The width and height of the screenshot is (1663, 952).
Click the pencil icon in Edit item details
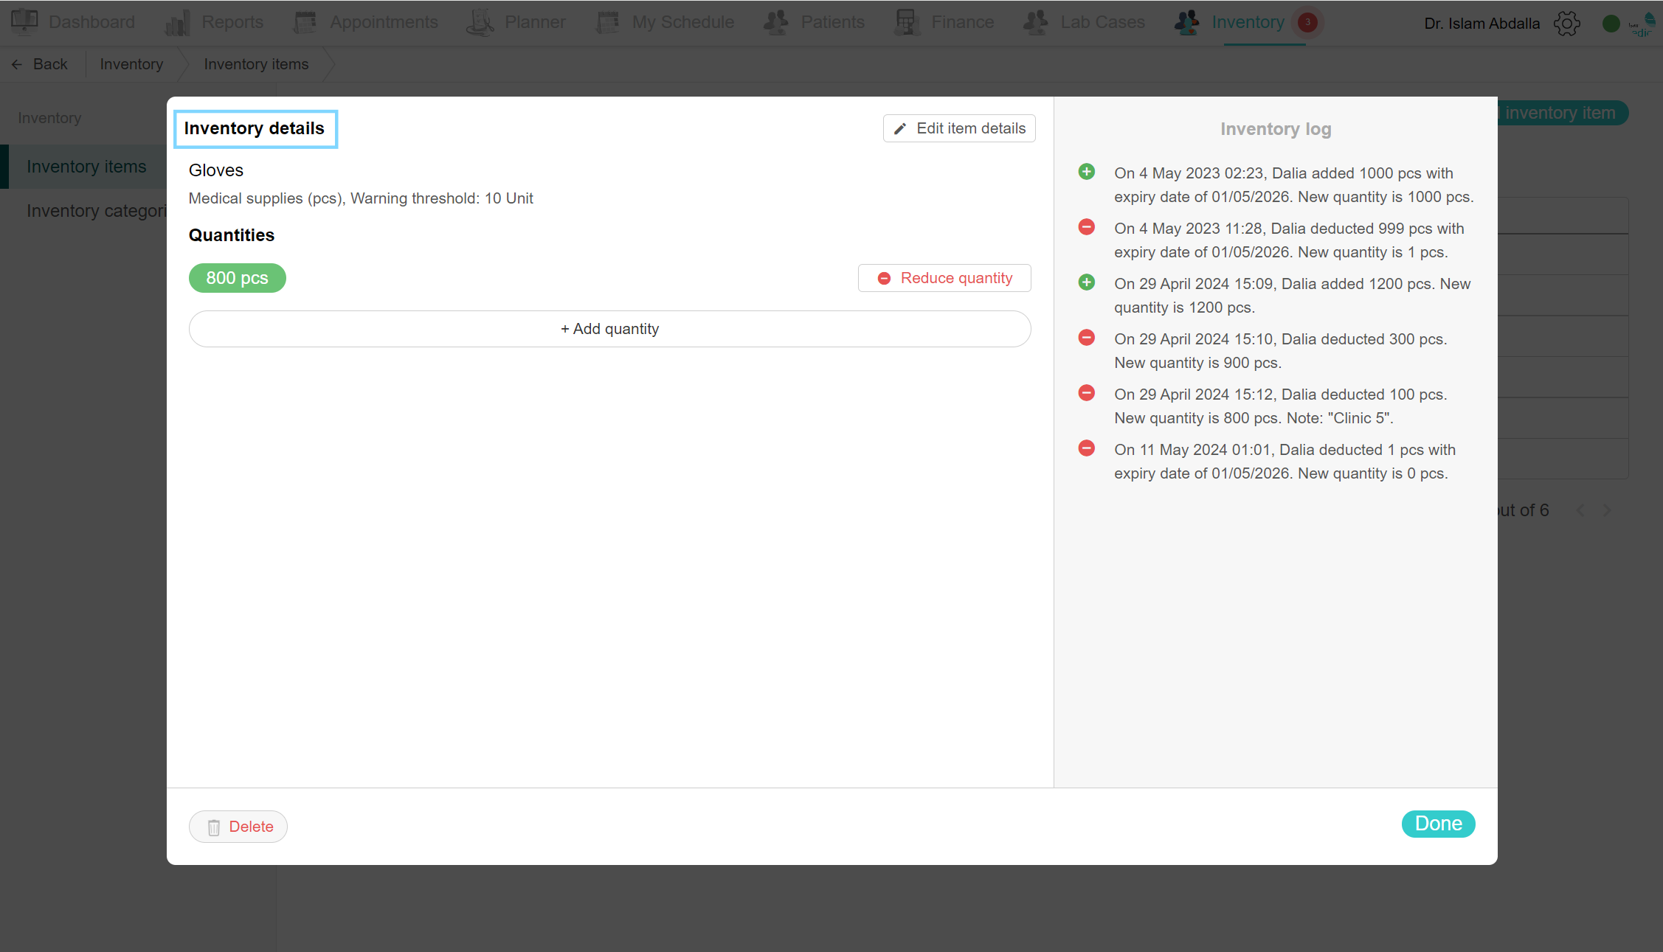[900, 129]
